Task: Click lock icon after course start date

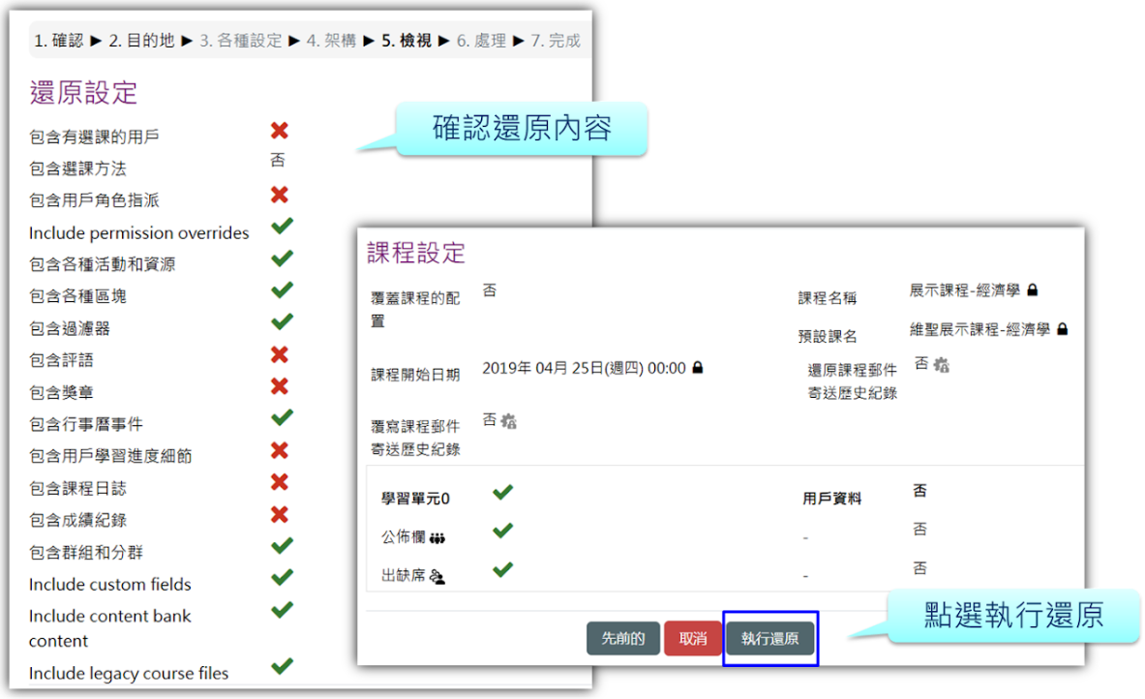Action: [x=698, y=368]
